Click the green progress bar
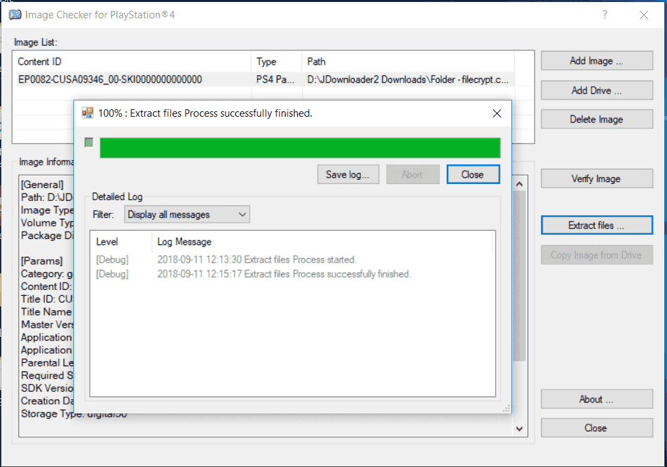 [x=300, y=148]
